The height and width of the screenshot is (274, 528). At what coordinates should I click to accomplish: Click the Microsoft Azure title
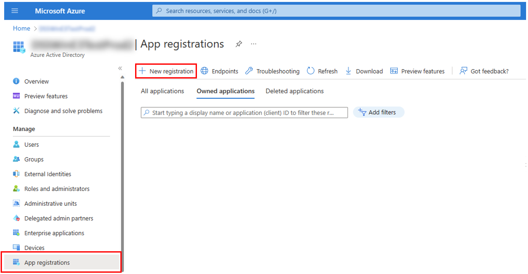tap(60, 11)
